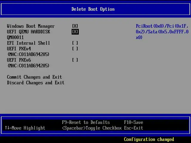Select the EFI Internal Shell entry label

[x=28, y=43]
